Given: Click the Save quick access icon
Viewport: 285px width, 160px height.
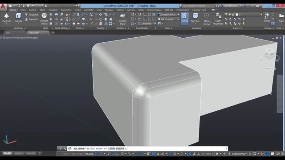Looking at the screenshot, I should click(19, 6).
